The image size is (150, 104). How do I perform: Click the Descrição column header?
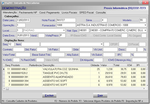66,65
